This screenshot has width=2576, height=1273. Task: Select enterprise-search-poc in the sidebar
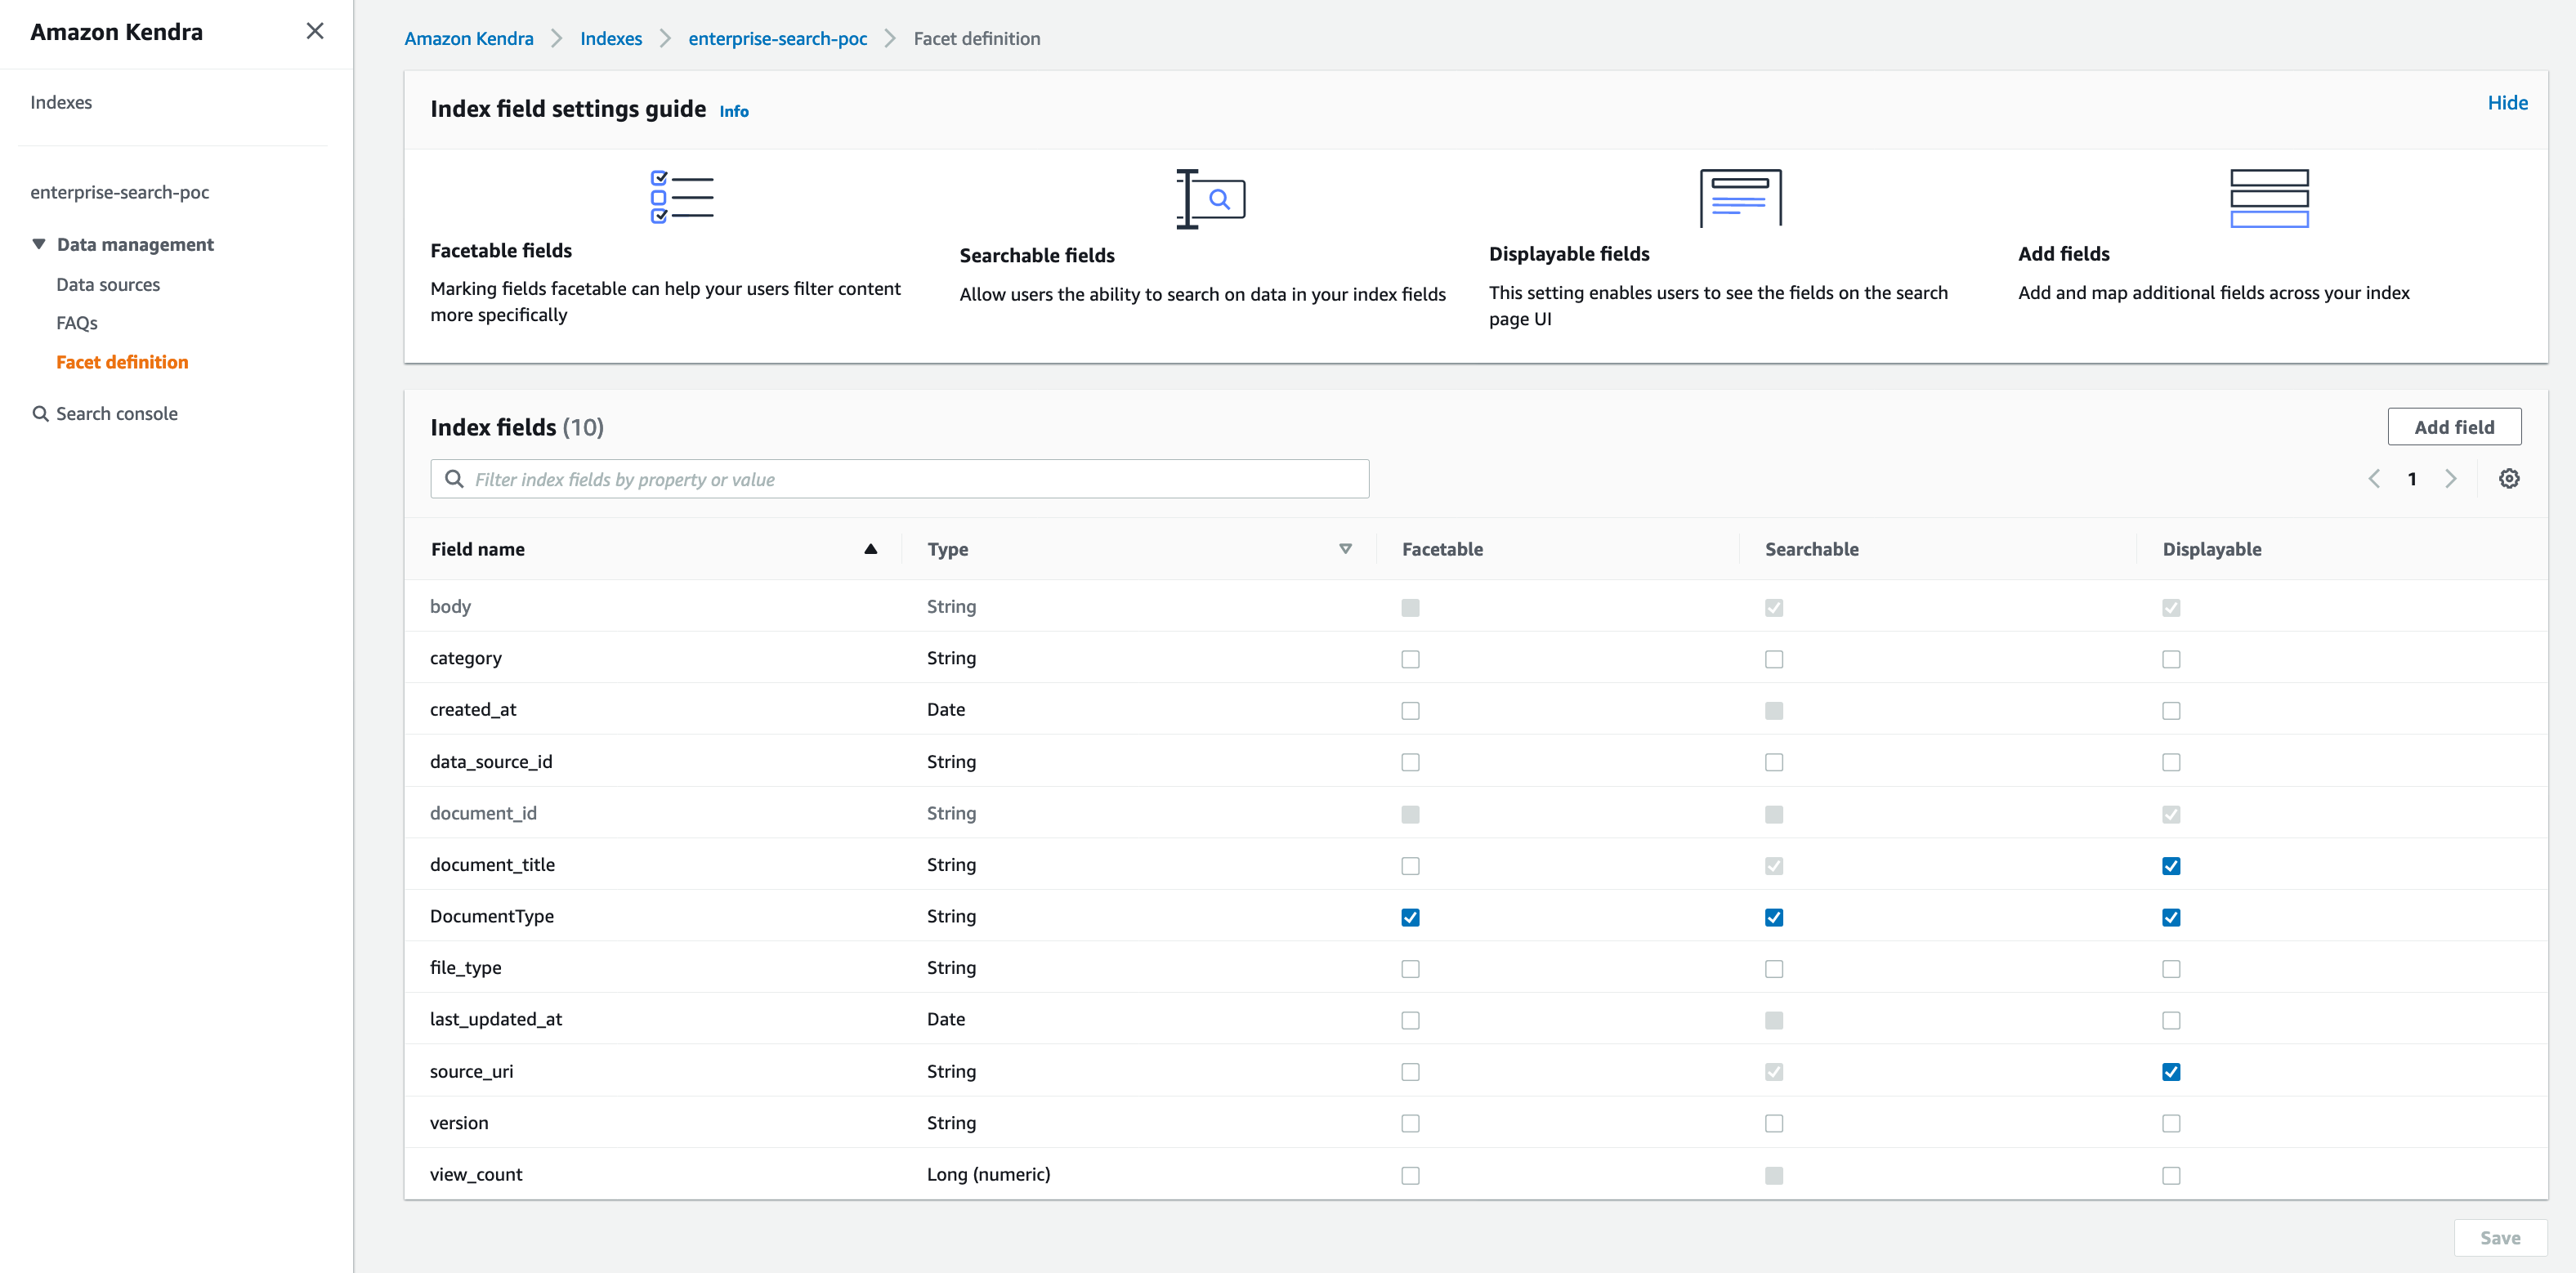(120, 192)
